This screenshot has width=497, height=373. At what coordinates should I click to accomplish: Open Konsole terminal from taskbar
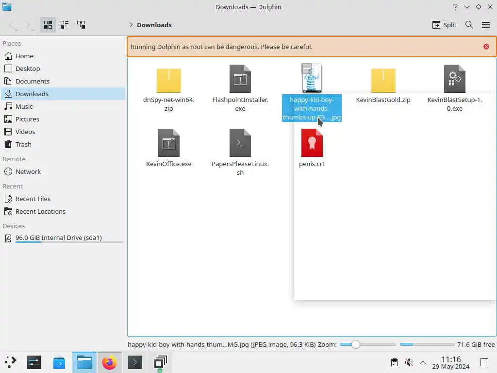(135, 362)
